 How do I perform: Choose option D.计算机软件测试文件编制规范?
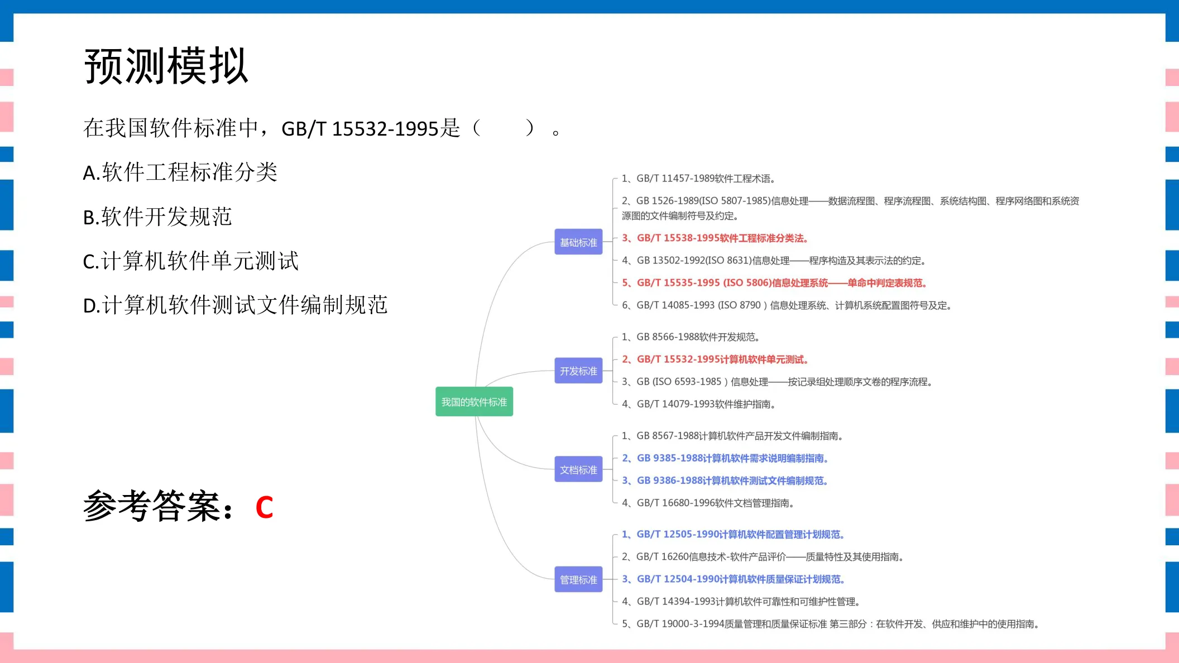(235, 305)
